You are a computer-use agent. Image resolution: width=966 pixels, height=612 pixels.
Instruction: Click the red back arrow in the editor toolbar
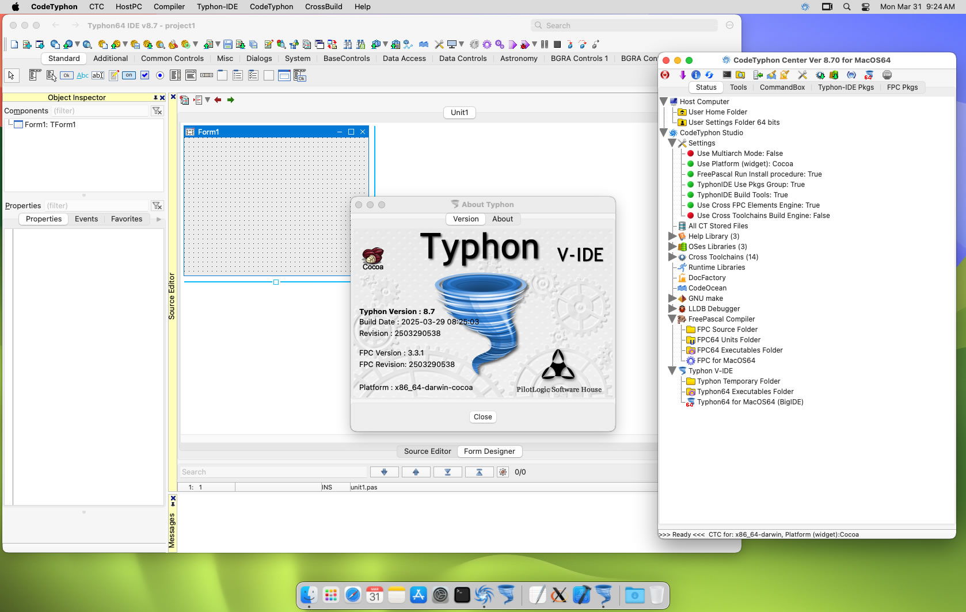coord(218,100)
